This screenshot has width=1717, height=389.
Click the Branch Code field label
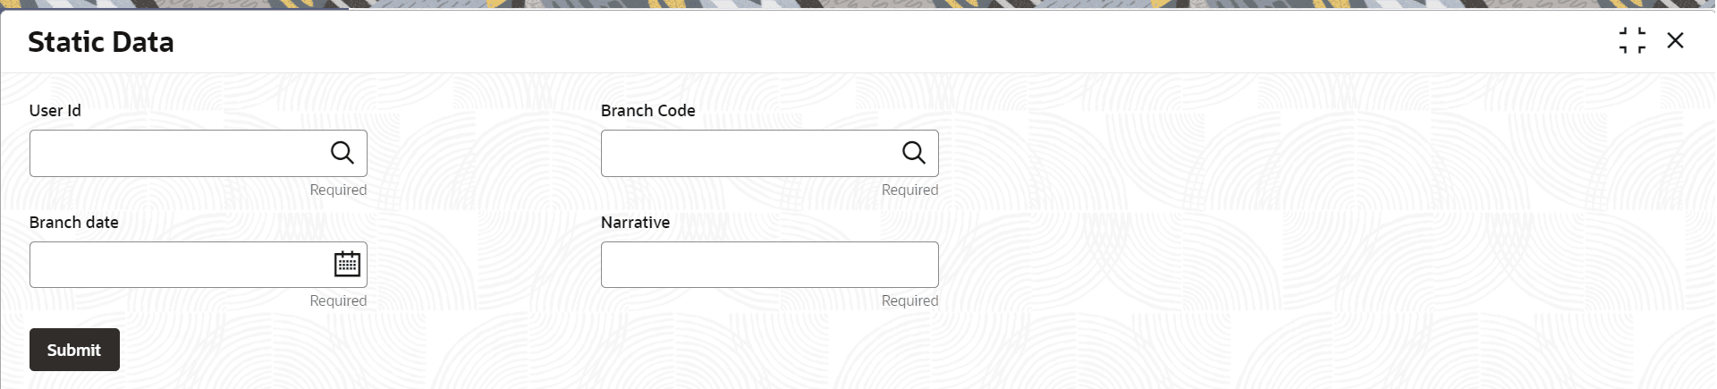648,110
